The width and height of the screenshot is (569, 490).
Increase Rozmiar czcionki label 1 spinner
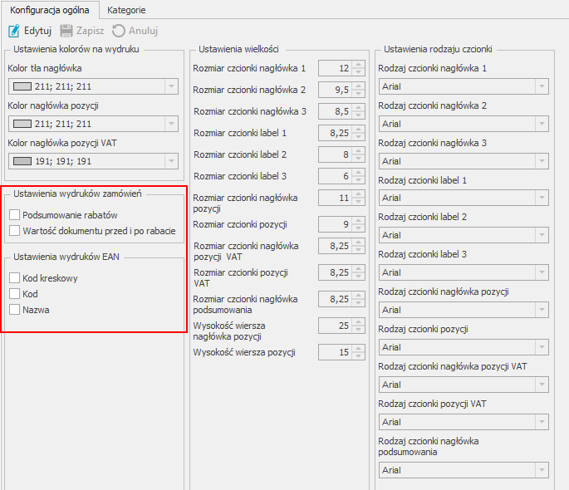(x=358, y=129)
